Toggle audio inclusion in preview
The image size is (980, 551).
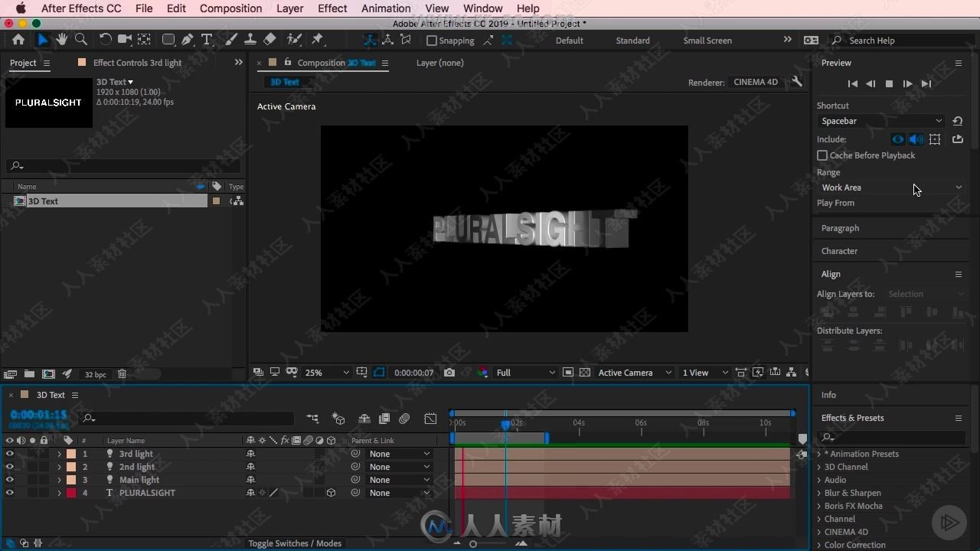(916, 139)
